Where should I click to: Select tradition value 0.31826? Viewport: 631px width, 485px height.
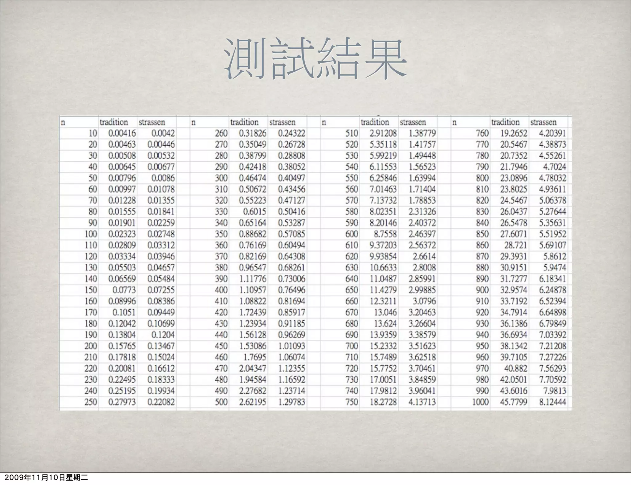(253, 133)
